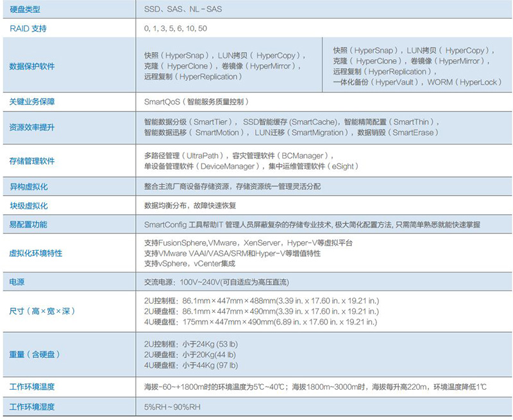This screenshot has width=513, height=420.
Task: Select the line '支持FusionSphere,VMware，XenServer，Hyper-V等虚拟平台'
Action: (x=248, y=243)
